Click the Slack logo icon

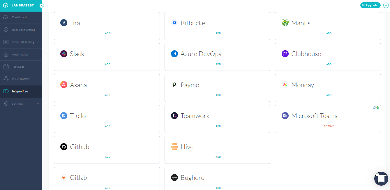pyautogui.click(x=64, y=54)
